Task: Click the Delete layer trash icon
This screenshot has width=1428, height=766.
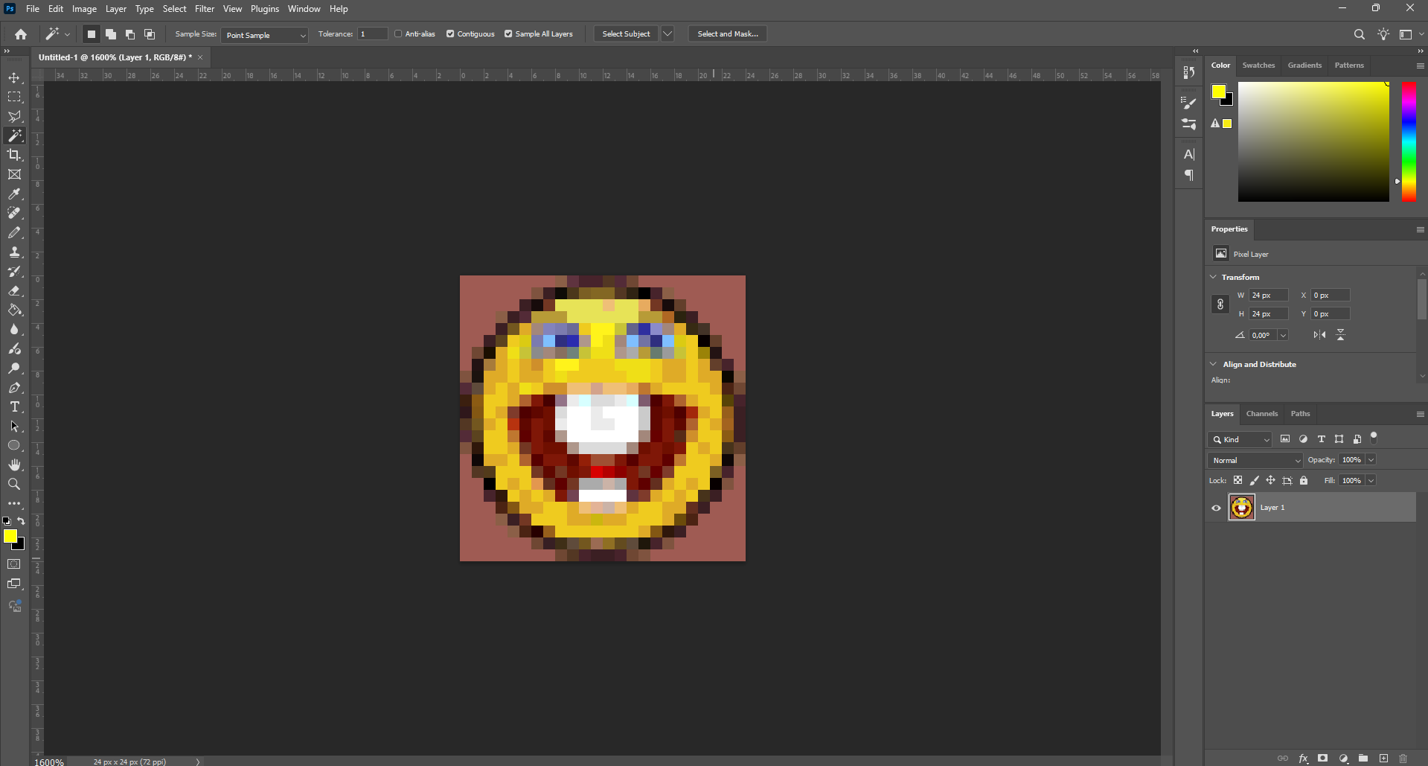Action: click(x=1403, y=759)
